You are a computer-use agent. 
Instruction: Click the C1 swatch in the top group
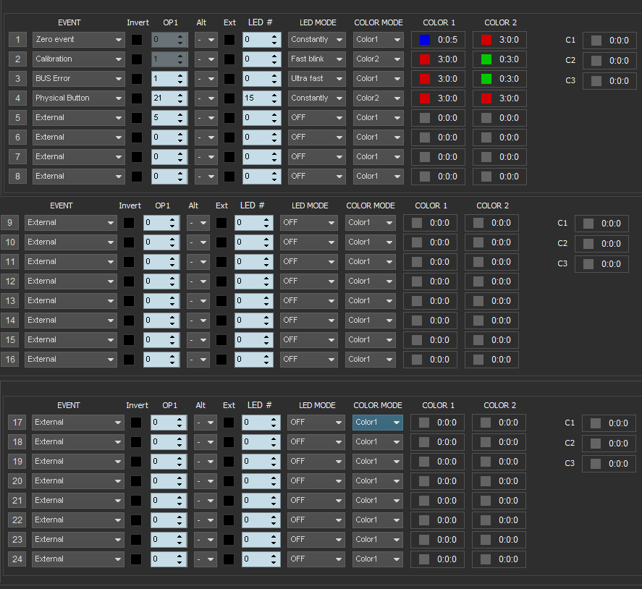(596, 41)
